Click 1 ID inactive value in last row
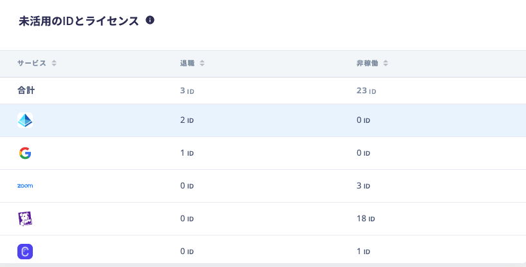 tap(363, 252)
